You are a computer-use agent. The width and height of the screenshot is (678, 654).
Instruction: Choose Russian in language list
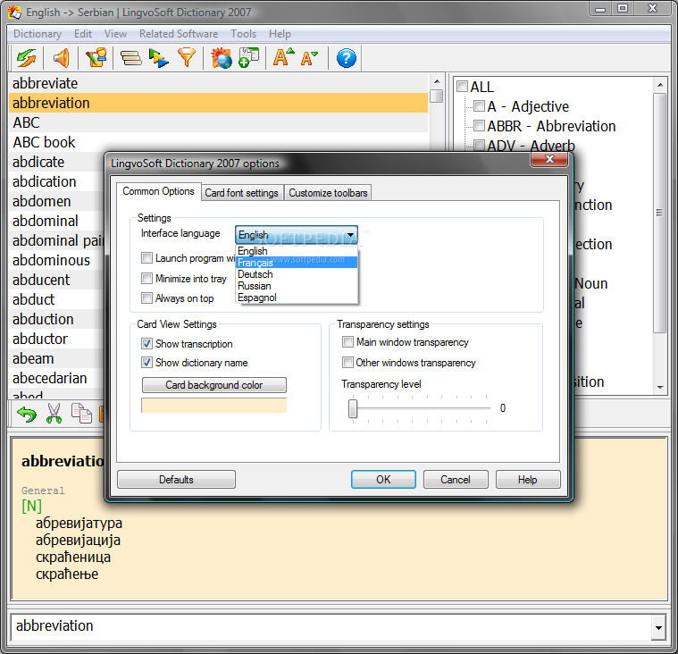point(297,286)
